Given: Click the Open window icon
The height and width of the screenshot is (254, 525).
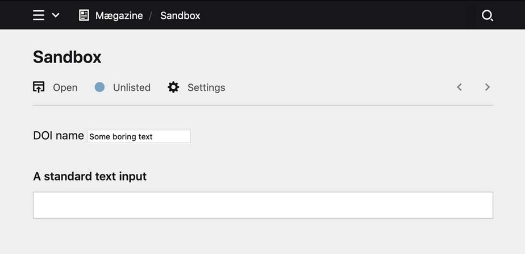Looking at the screenshot, I should click(x=39, y=87).
